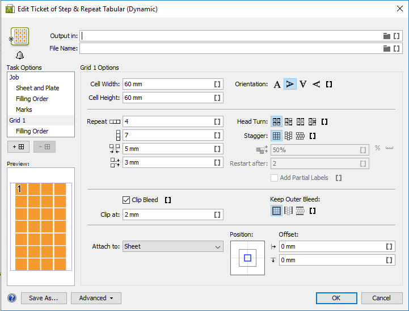Select first Keep Outer Bleed option
Image resolution: width=409 pixels, height=311 pixels.
click(276, 211)
